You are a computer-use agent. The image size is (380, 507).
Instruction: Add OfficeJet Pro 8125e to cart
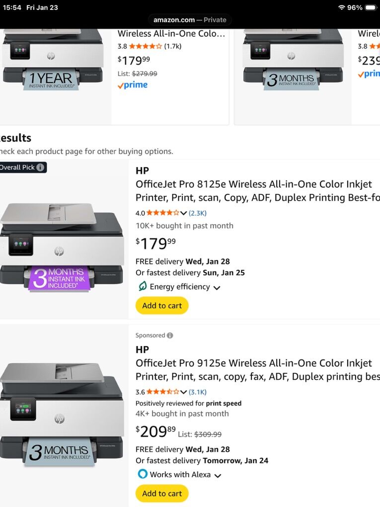point(162,306)
